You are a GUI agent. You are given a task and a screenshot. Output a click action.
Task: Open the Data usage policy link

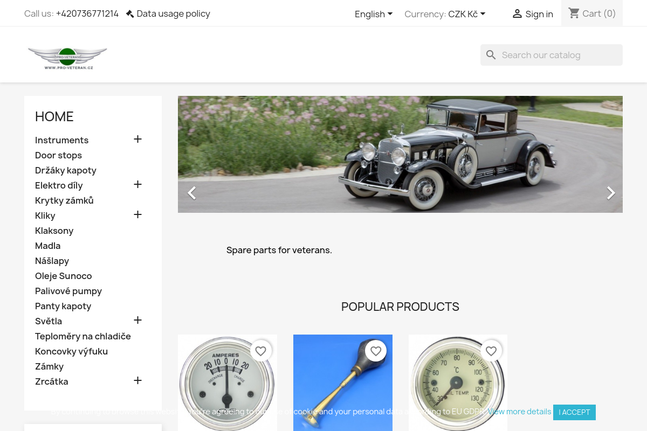(x=168, y=14)
